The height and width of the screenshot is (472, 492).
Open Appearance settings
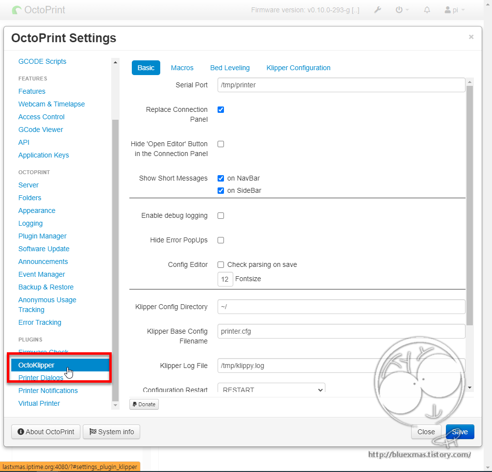pos(37,210)
